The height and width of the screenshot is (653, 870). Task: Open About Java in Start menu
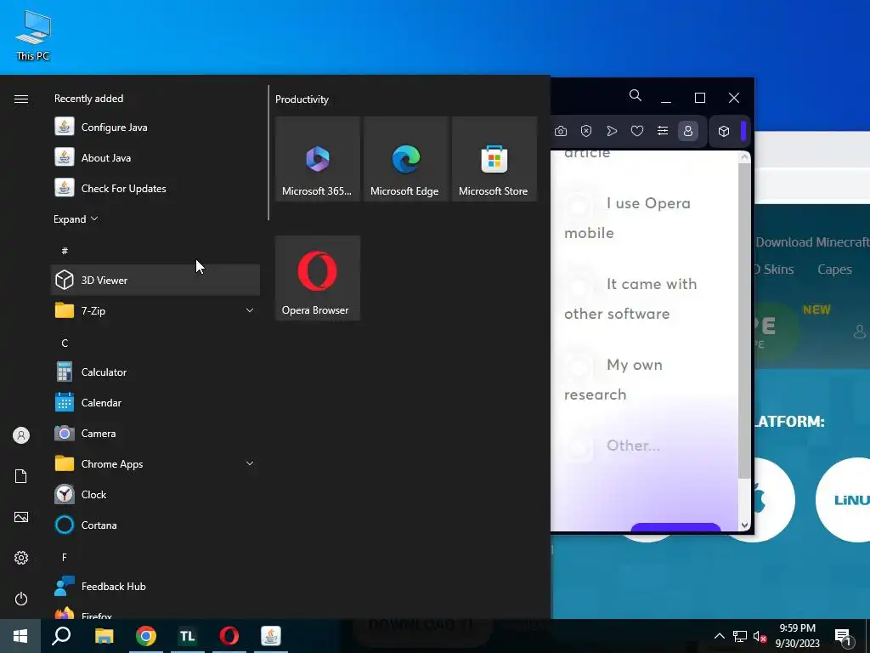[155, 157]
